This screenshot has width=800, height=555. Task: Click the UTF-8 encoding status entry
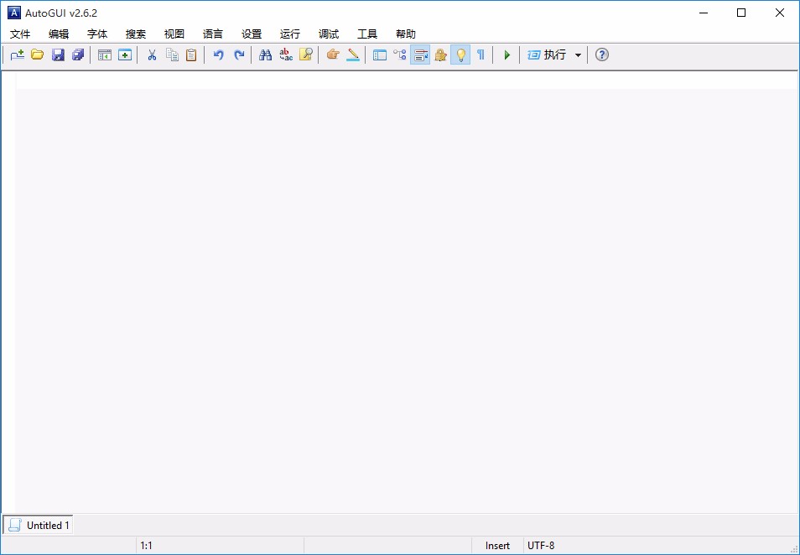(x=541, y=546)
